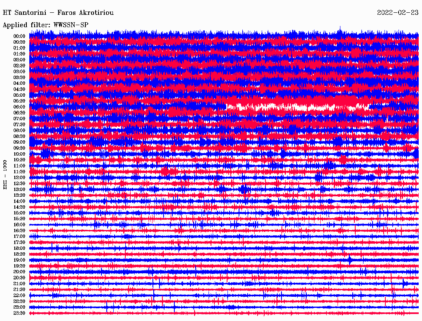This screenshot has width=422, height=321.
Task: Select the 12:30 time label
Action: [19, 184]
